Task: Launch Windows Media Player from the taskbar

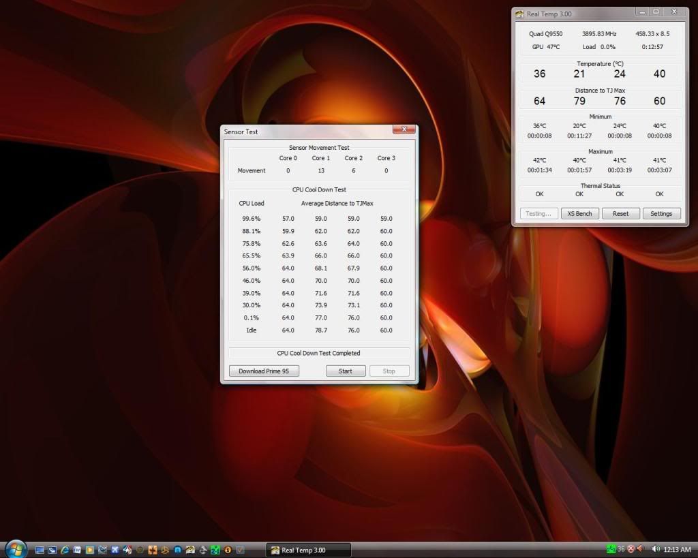Action: (x=89, y=549)
